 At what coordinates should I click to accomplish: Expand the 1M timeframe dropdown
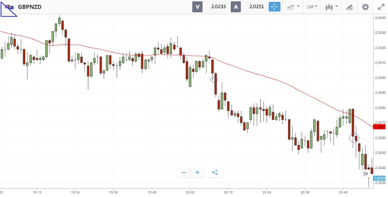[312, 7]
